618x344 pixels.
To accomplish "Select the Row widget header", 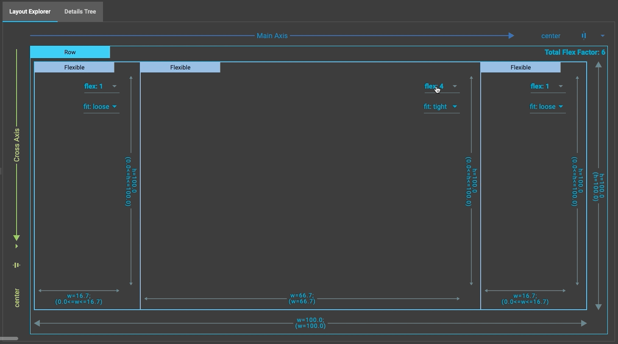I will 70,52.
